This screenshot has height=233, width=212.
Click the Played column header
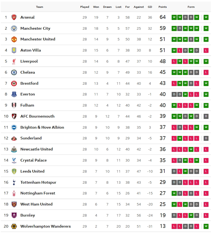tap(85, 7)
